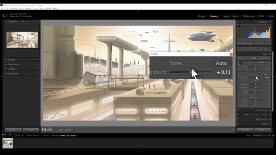Toggle filter switch at filmstrip right end

tap(273, 135)
